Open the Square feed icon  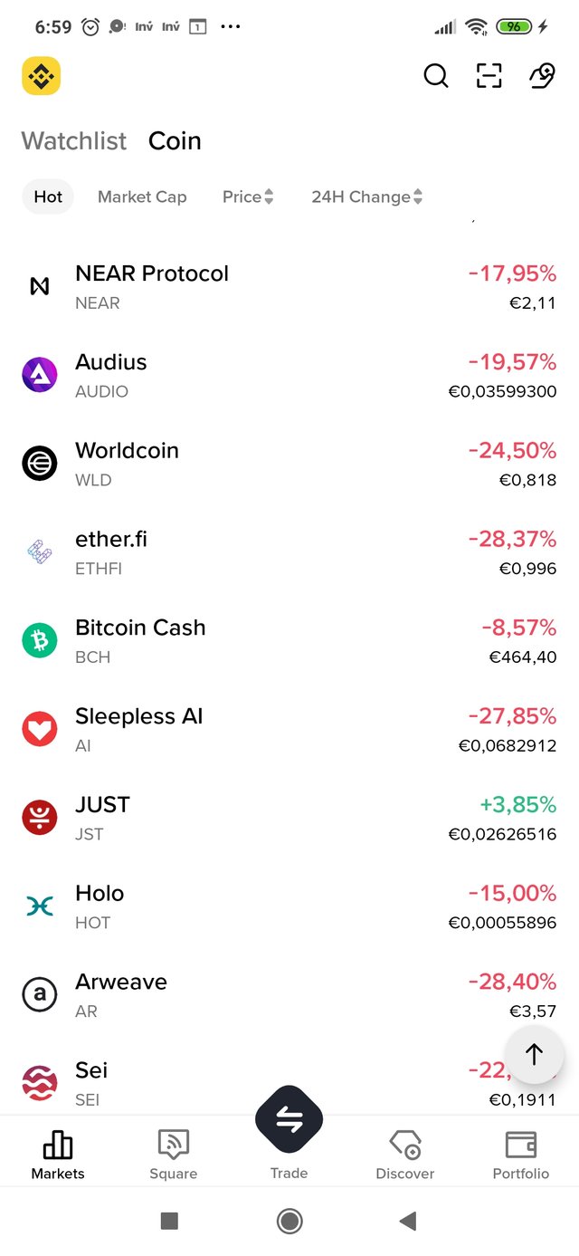pos(173,1146)
